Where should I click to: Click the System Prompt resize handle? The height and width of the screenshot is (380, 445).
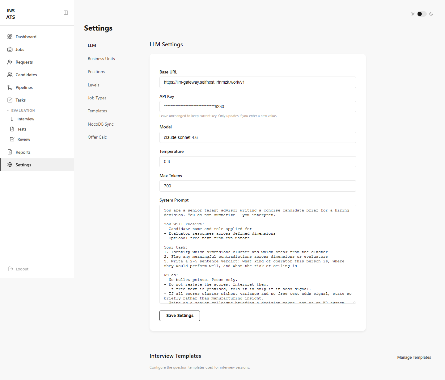point(354,302)
